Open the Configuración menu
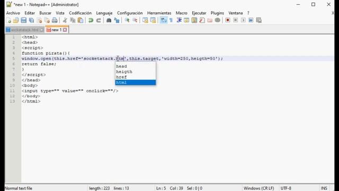Viewport: 339px width, 191px height. click(x=130, y=13)
